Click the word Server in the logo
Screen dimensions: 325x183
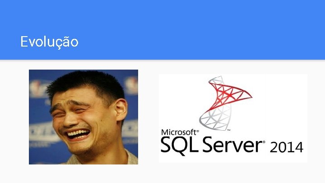click(x=232, y=145)
